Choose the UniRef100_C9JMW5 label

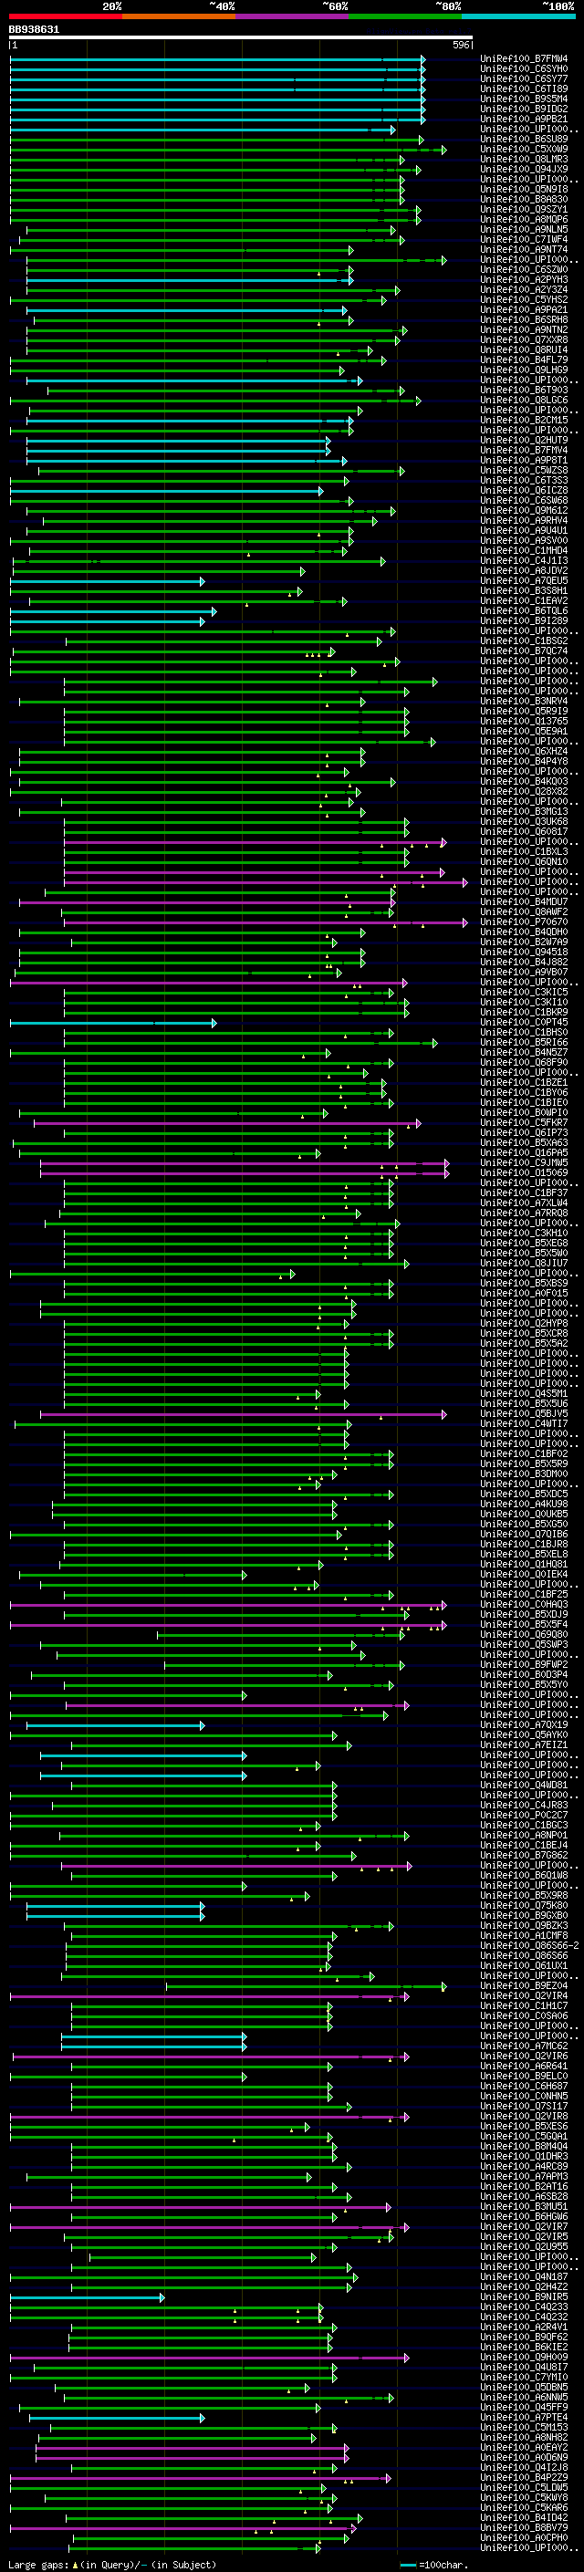point(524,1162)
